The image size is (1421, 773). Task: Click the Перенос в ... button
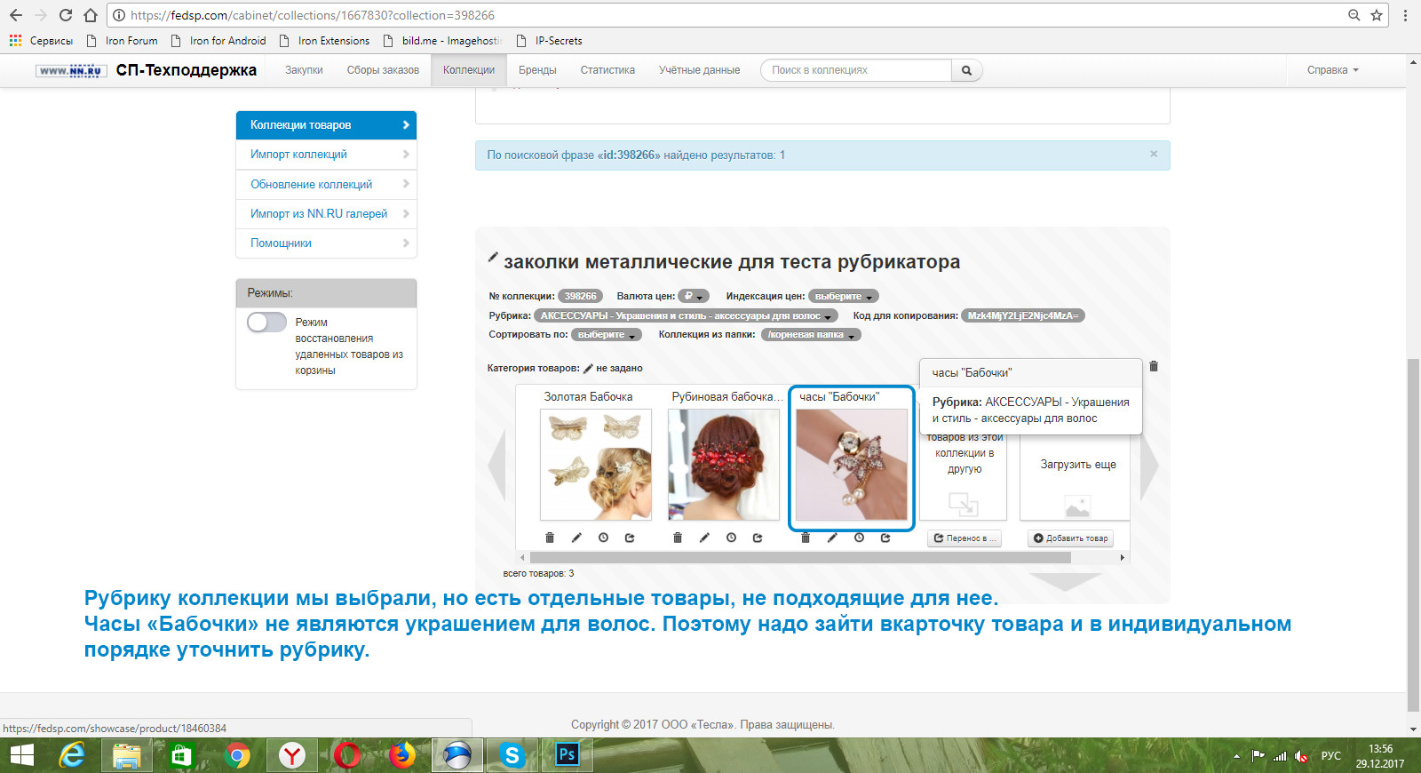[x=965, y=538]
